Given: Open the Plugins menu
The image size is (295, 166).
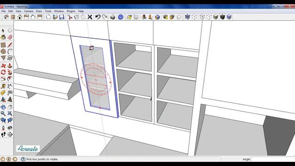Looking at the screenshot, I should [71, 11].
